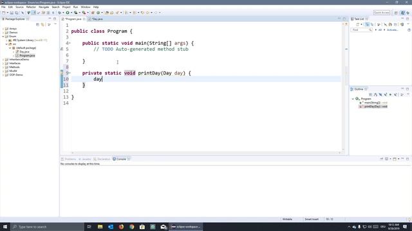Open Package Explorer view menu triangle
Screen dimensions: 412x231
point(55,24)
